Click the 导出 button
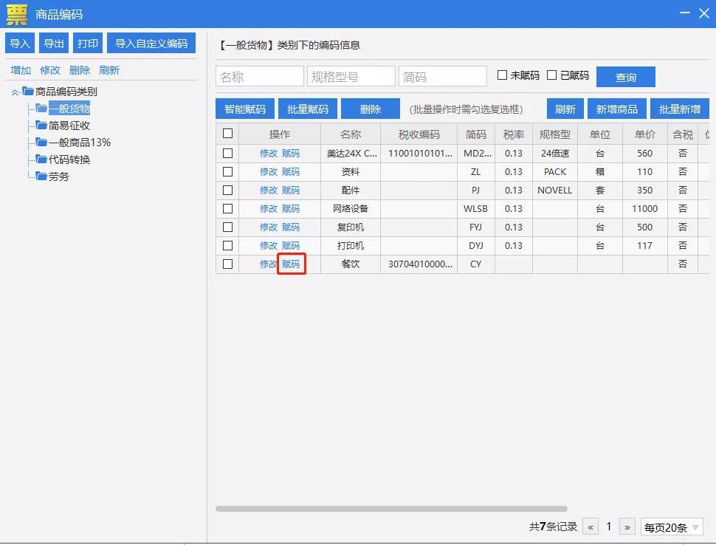The height and width of the screenshot is (545, 716). [54, 44]
